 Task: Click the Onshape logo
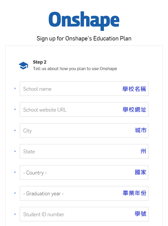[84, 21]
